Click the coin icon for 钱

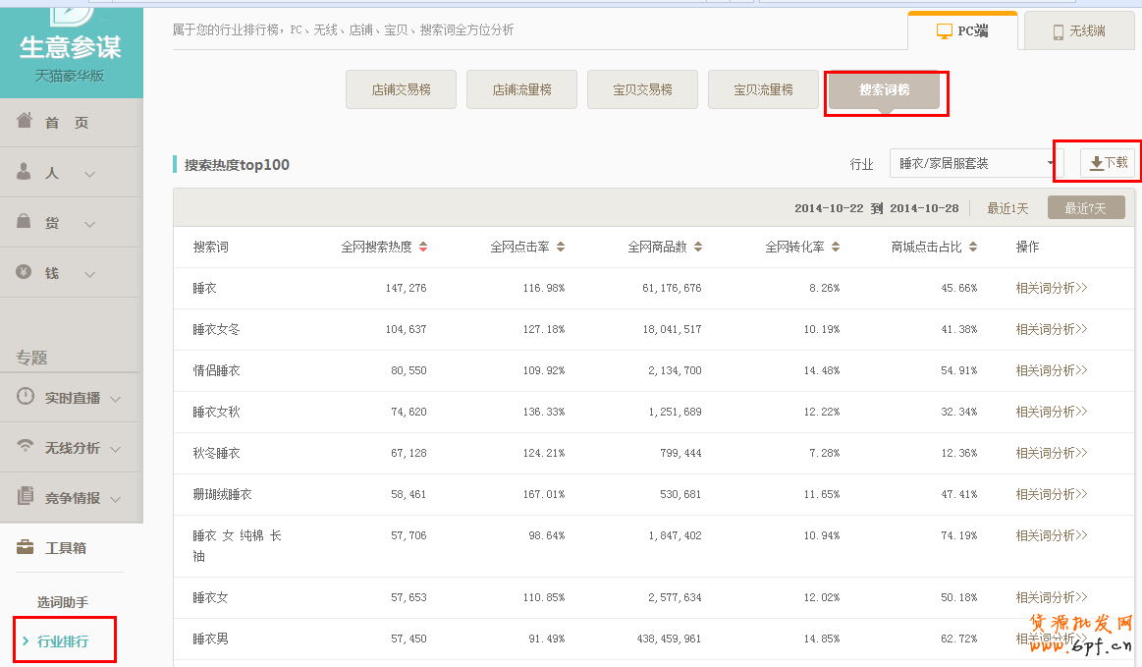(25, 272)
